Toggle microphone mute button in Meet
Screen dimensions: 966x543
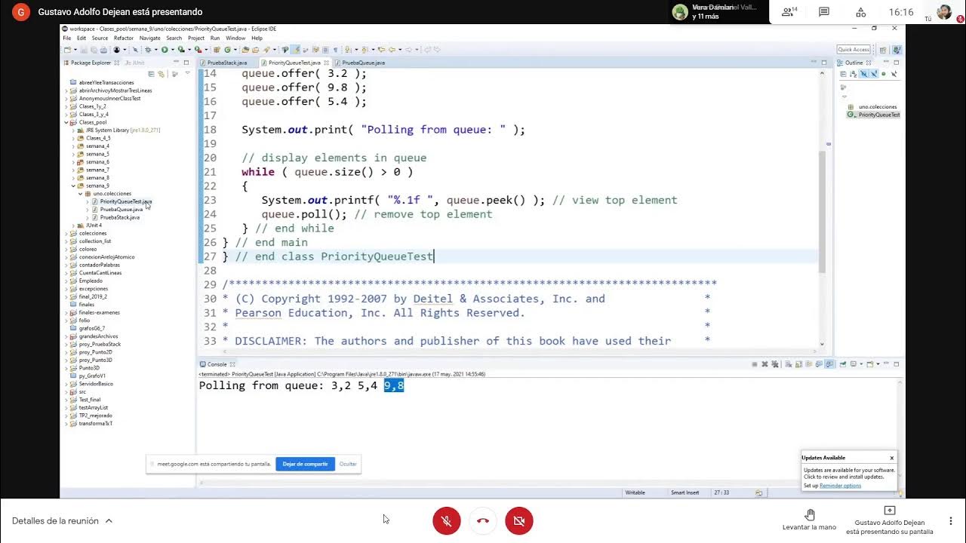point(447,521)
